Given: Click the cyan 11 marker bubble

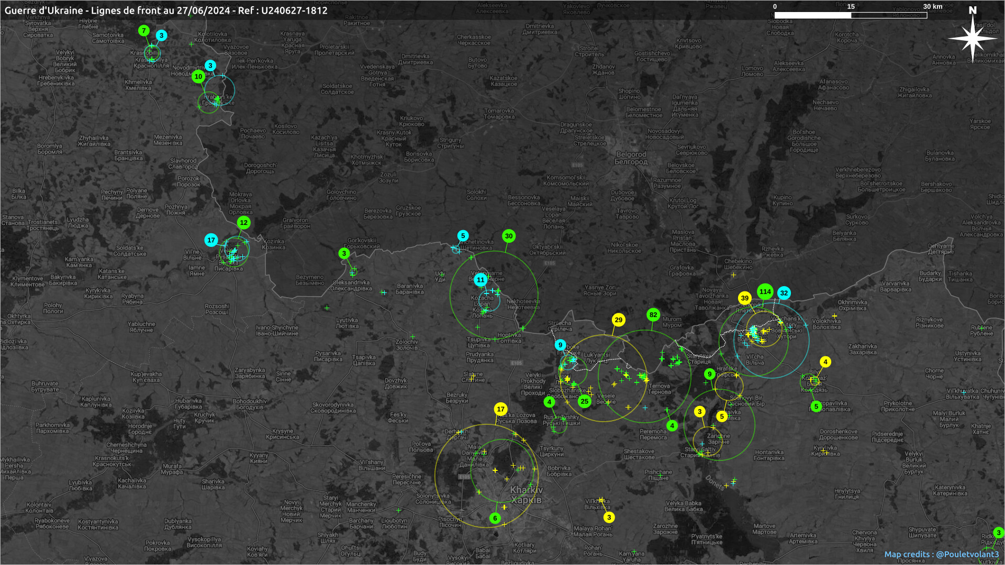Looking at the screenshot, I should tap(481, 280).
